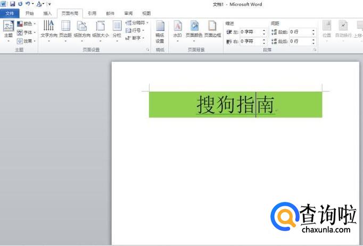Switch to the 邮件 (Mailings) tab
Screen dimensions: 363x246
110,13
